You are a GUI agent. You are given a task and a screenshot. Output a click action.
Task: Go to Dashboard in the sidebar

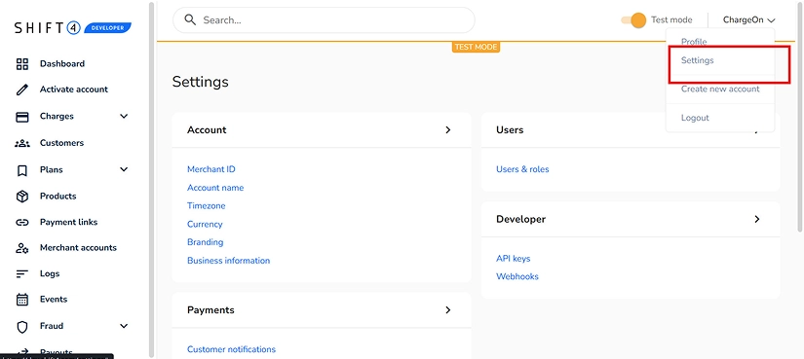click(x=62, y=64)
